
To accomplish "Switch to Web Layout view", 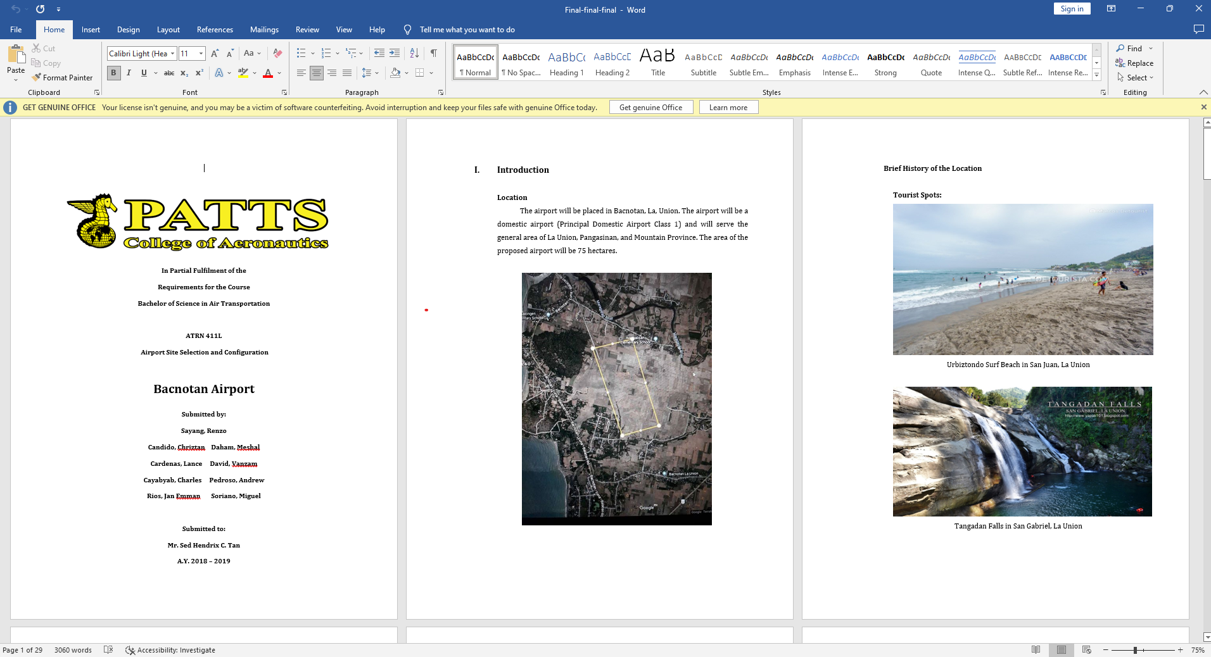I will coord(1087,650).
